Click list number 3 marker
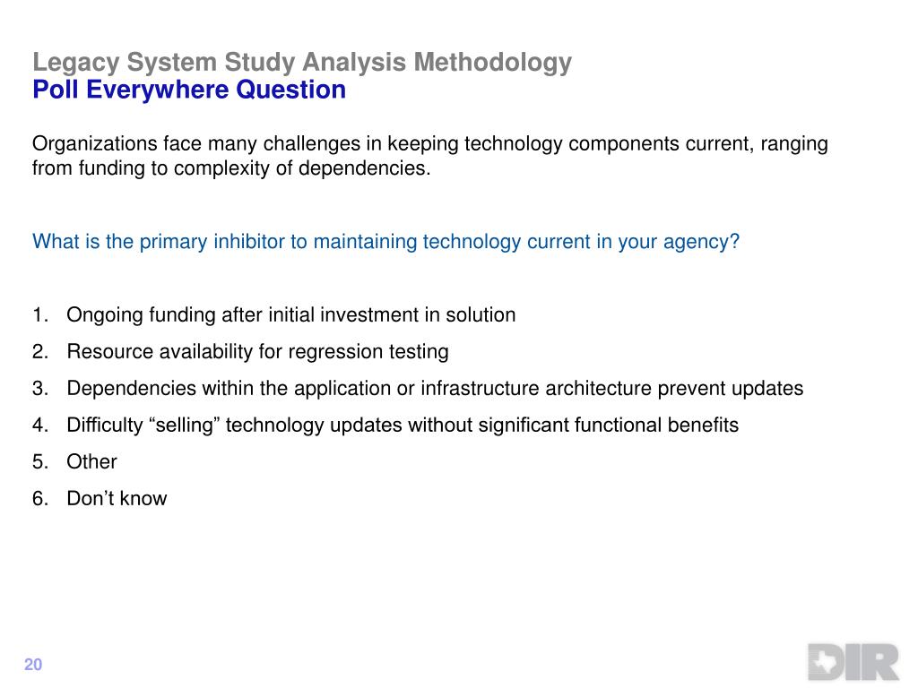Image resolution: width=918 pixels, height=688 pixels. 39,389
